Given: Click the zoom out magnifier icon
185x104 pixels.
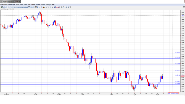Looking at the screenshot, I should point(68,7).
